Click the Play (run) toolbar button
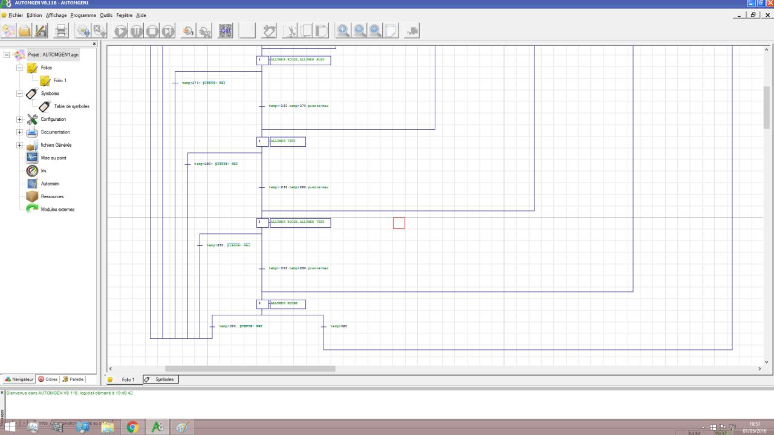This screenshot has width=774, height=435. (x=121, y=31)
